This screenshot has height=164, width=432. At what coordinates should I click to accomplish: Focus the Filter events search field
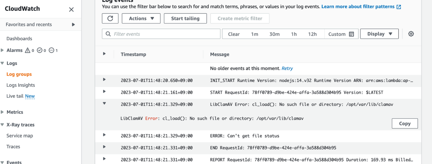pos(161,34)
